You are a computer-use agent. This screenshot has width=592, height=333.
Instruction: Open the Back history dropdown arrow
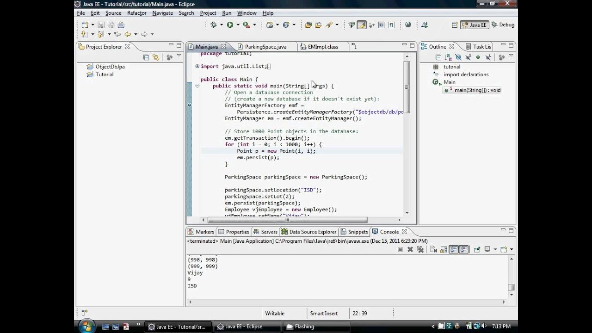click(x=136, y=34)
